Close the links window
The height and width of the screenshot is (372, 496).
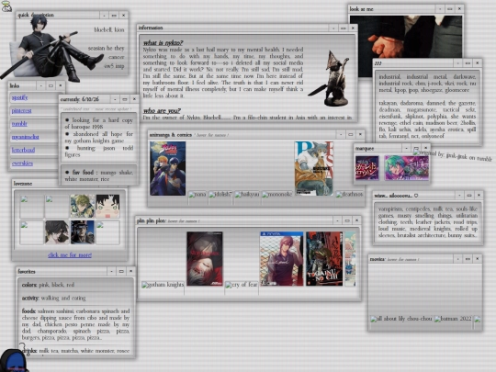[61, 85]
